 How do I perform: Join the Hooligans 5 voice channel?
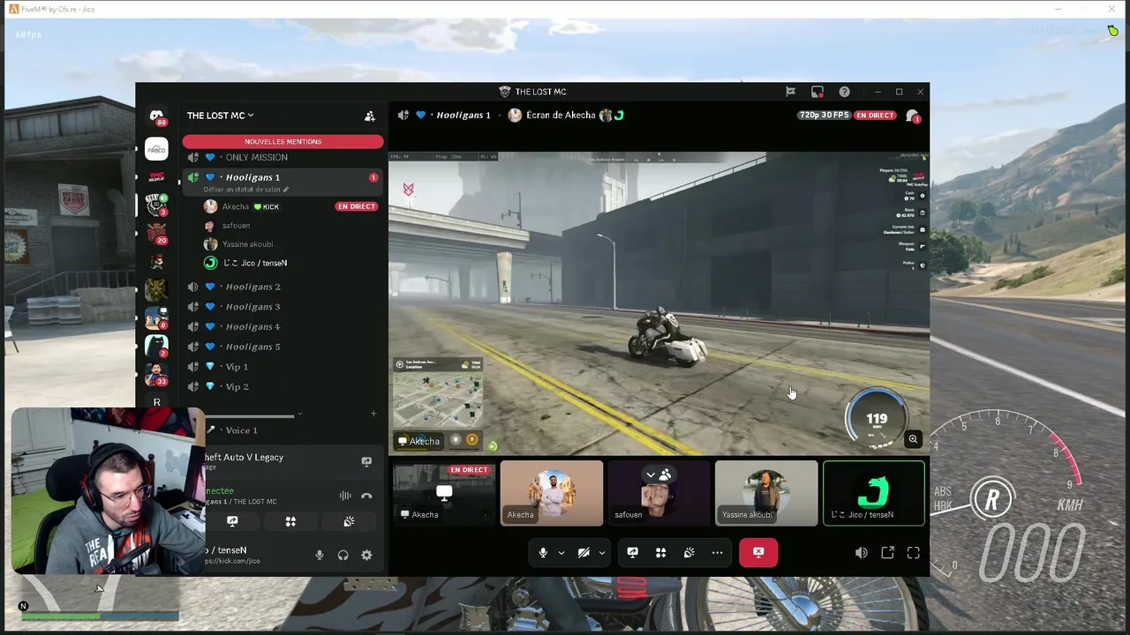point(282,347)
